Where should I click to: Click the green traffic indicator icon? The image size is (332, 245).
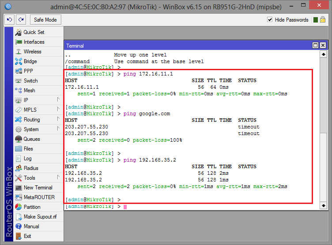click(x=316, y=20)
